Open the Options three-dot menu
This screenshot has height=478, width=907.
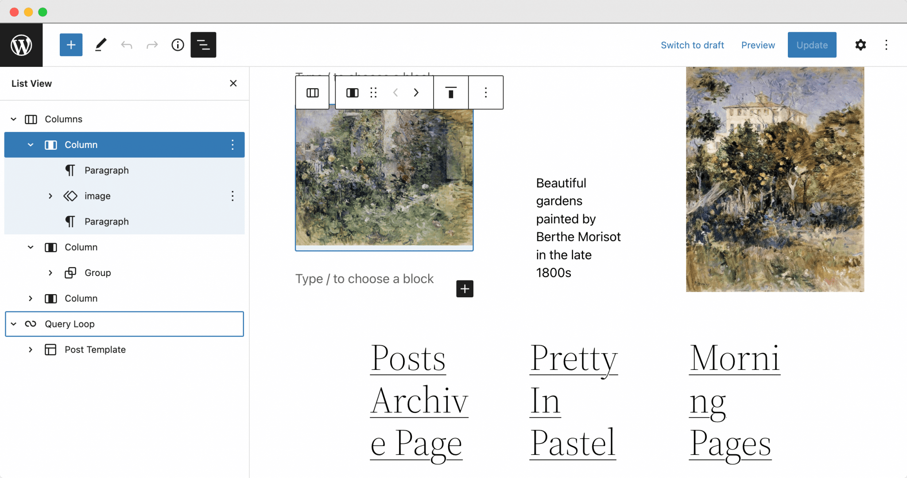[x=886, y=45]
